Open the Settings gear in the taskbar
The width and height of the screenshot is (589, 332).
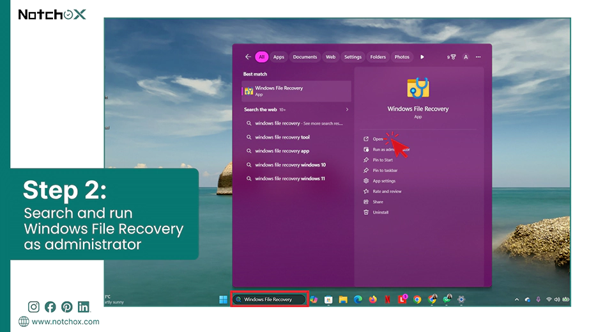click(461, 299)
